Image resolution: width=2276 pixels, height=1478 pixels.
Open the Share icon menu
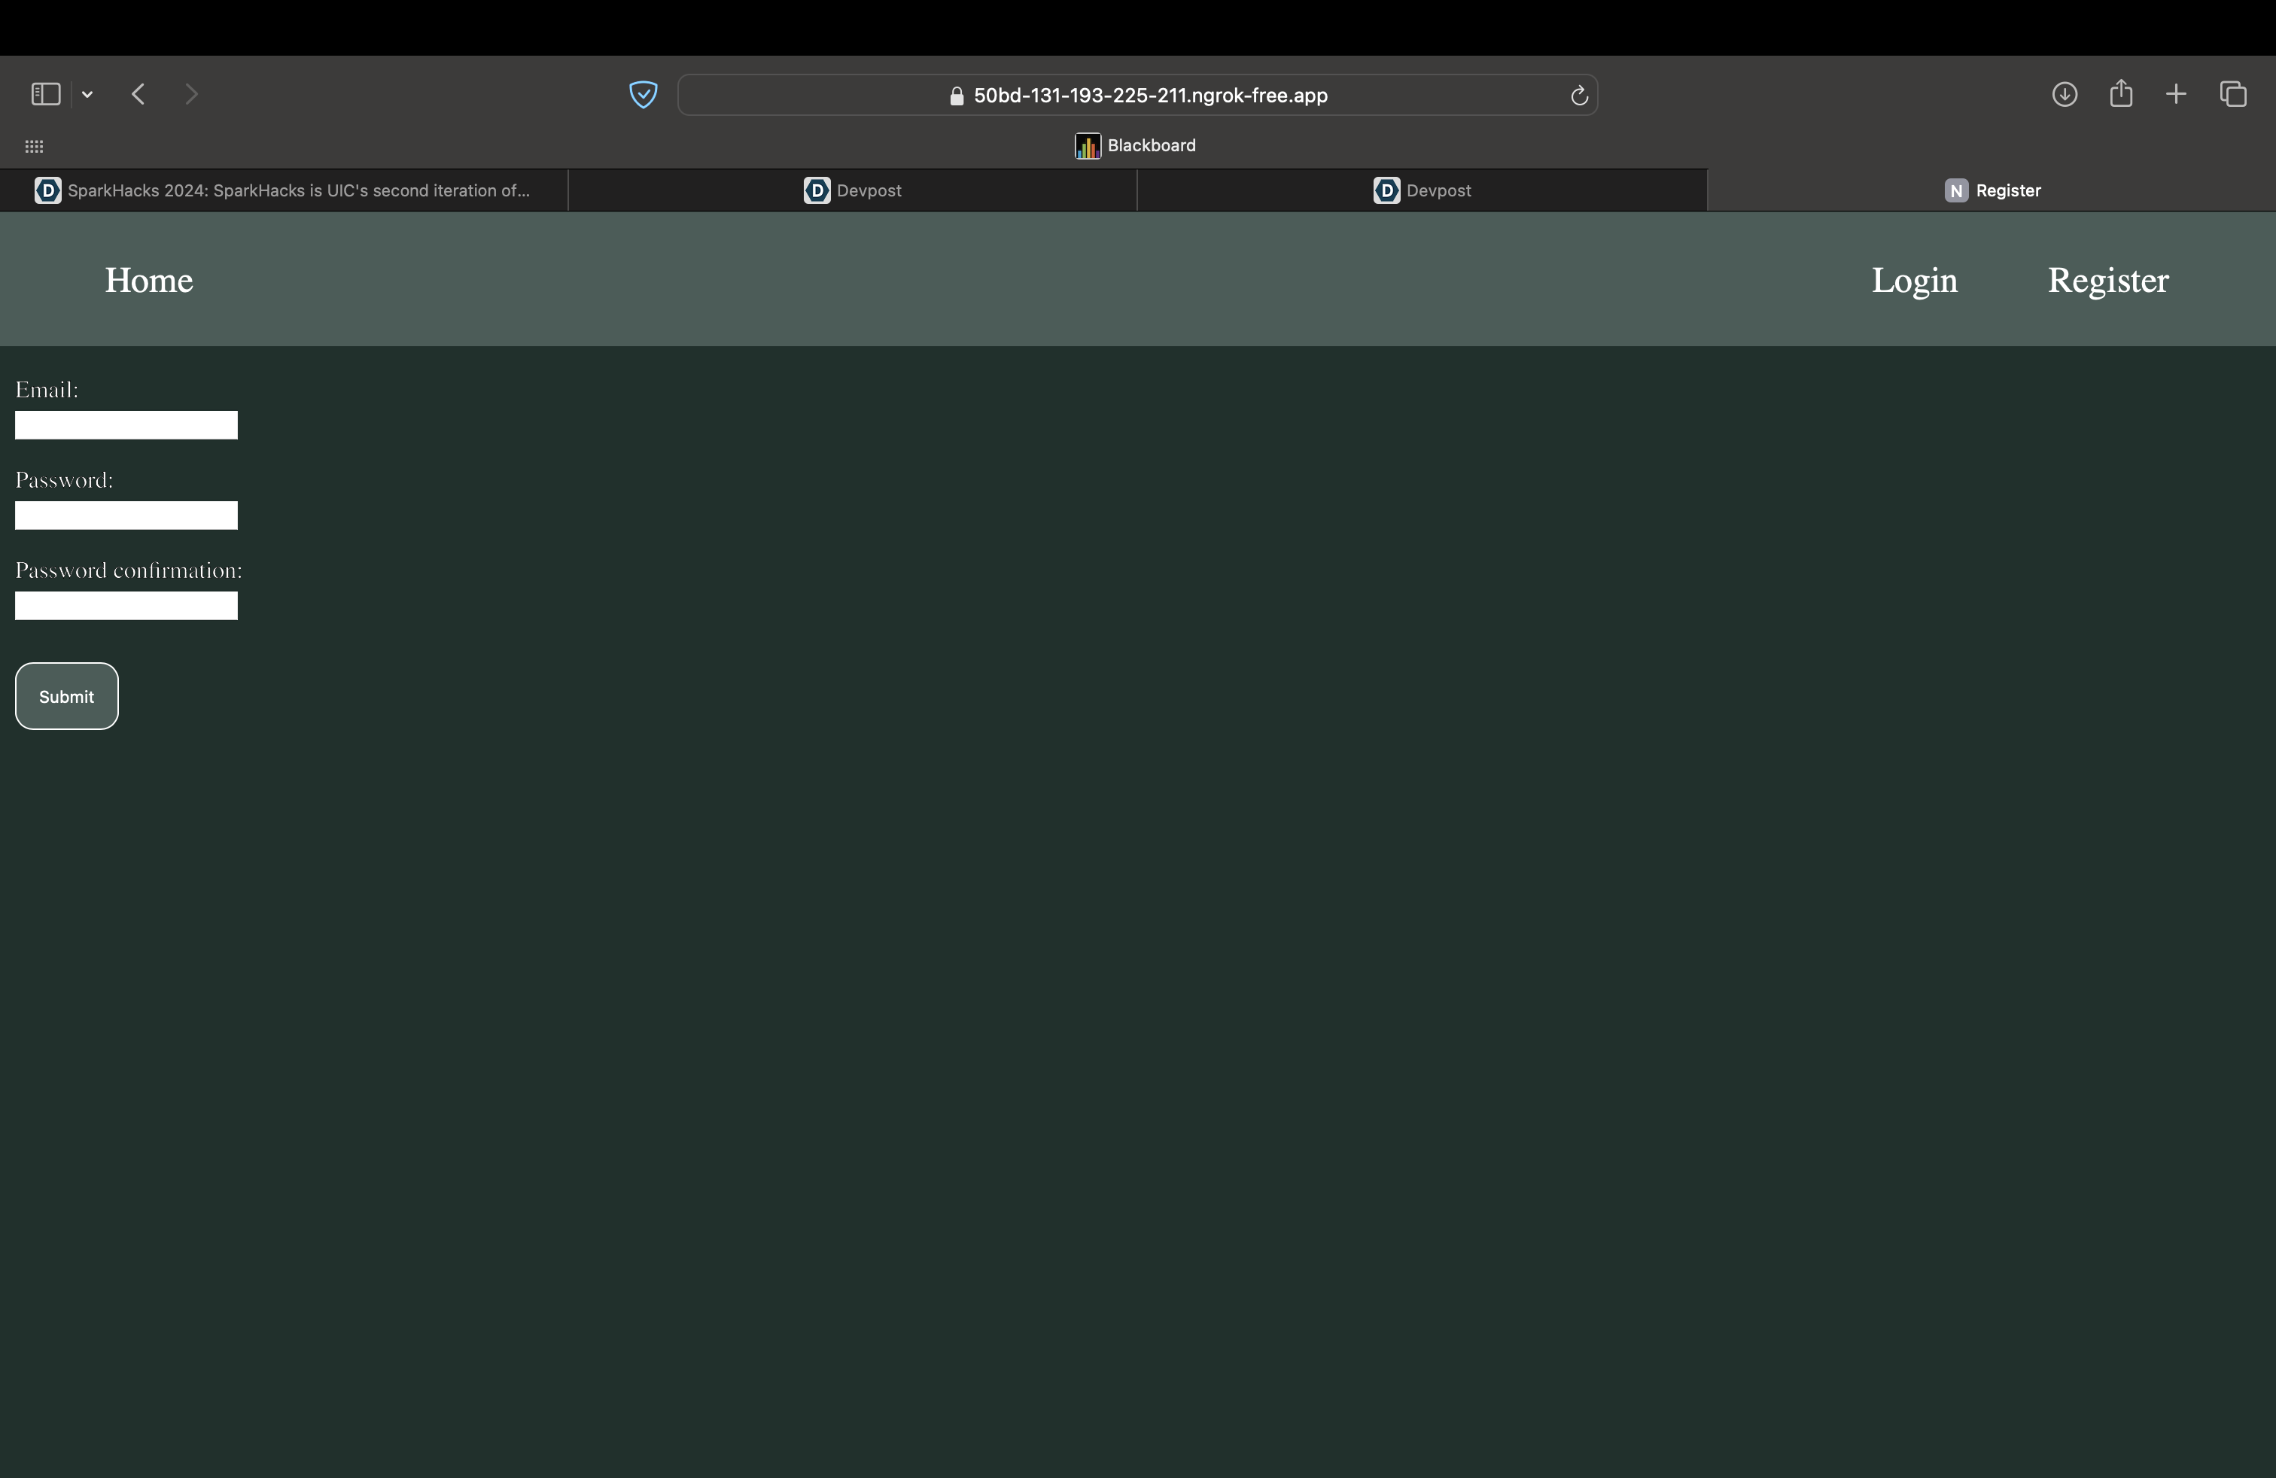click(x=2121, y=93)
